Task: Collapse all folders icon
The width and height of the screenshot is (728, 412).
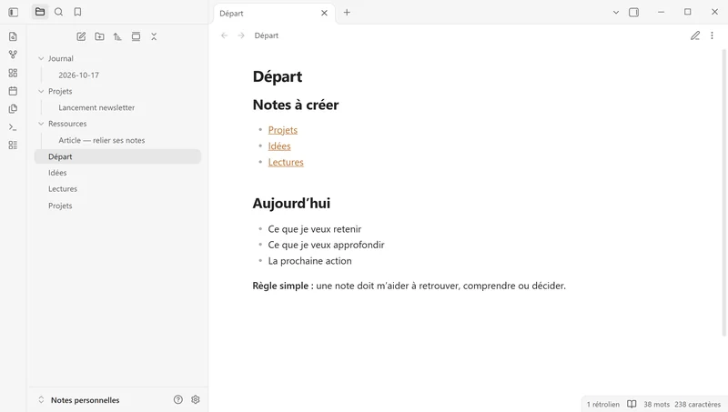Action: click(154, 36)
